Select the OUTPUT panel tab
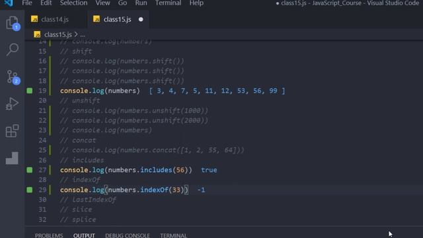This screenshot has width=423, height=238. (x=84, y=235)
